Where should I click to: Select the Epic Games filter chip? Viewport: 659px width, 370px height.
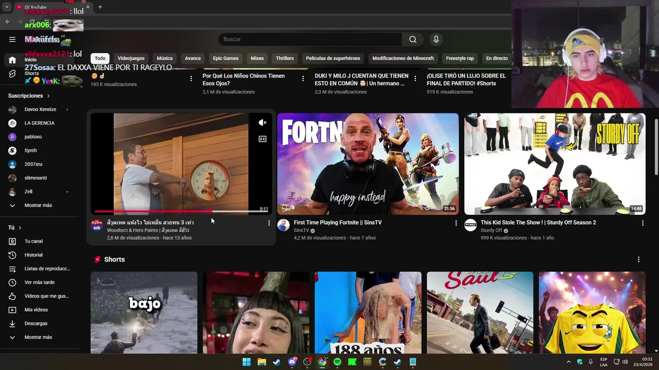point(226,58)
